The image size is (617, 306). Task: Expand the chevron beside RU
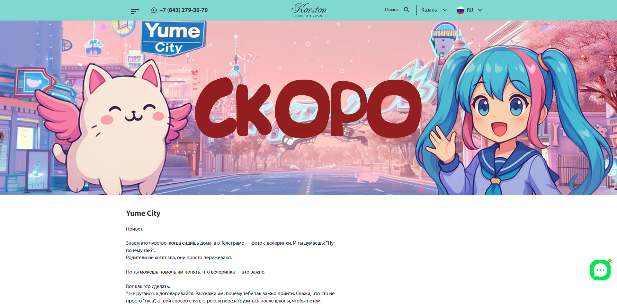[480, 10]
